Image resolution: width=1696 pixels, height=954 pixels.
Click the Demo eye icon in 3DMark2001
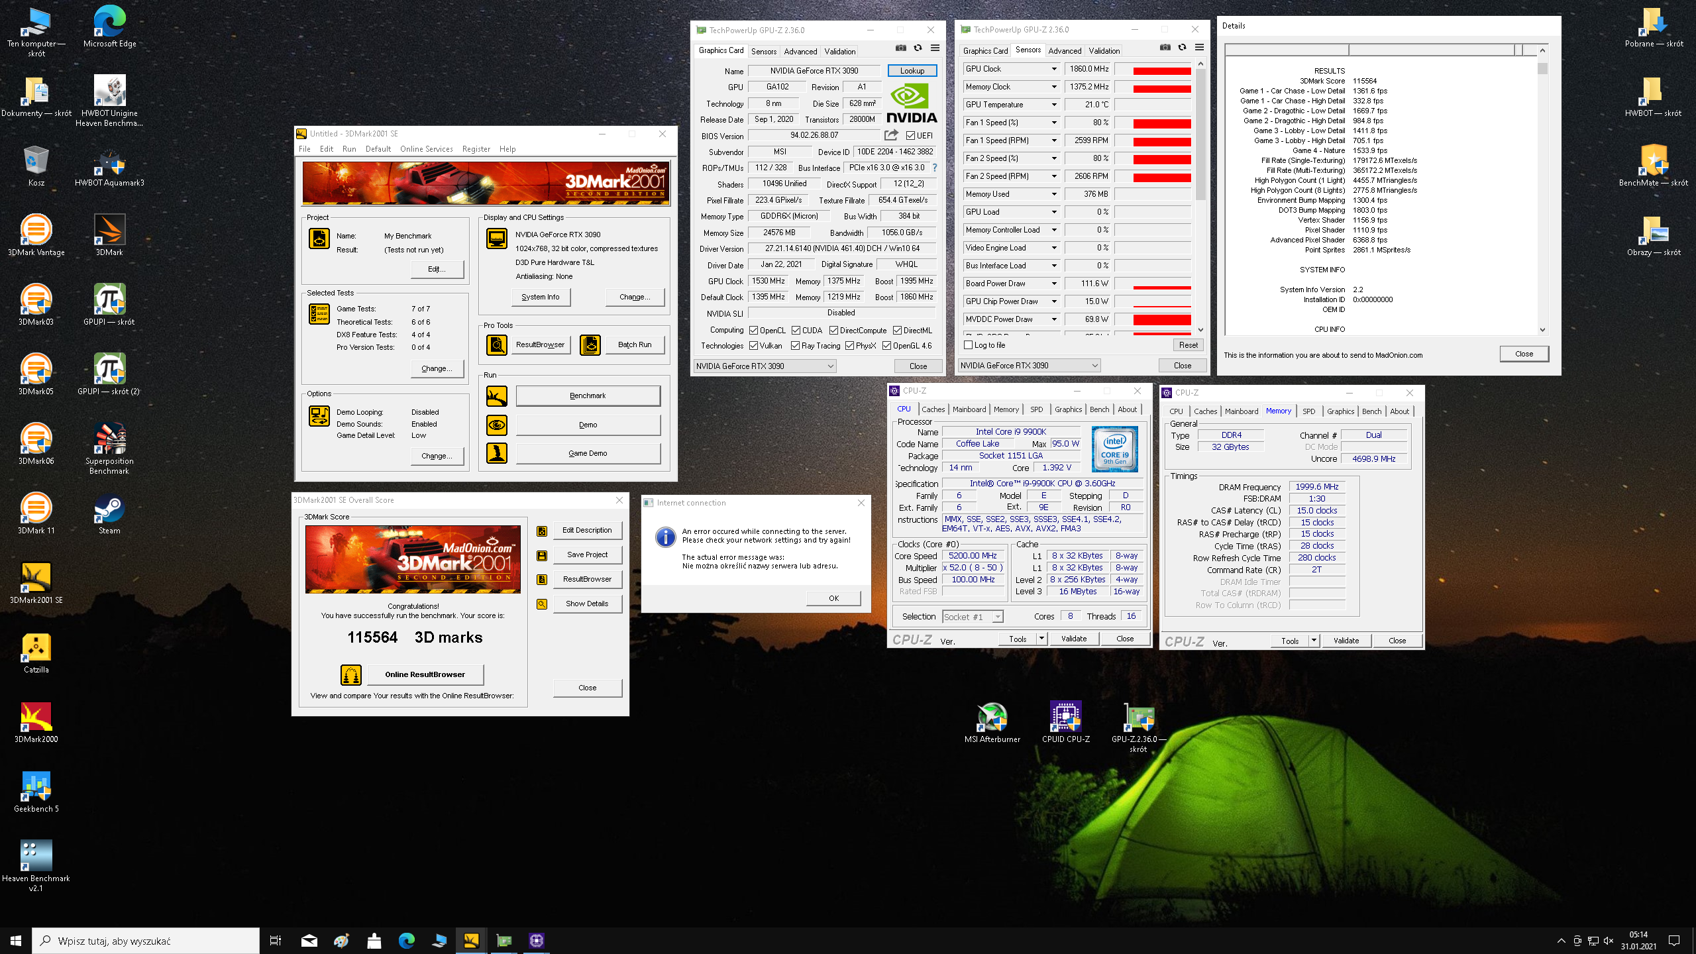497,425
